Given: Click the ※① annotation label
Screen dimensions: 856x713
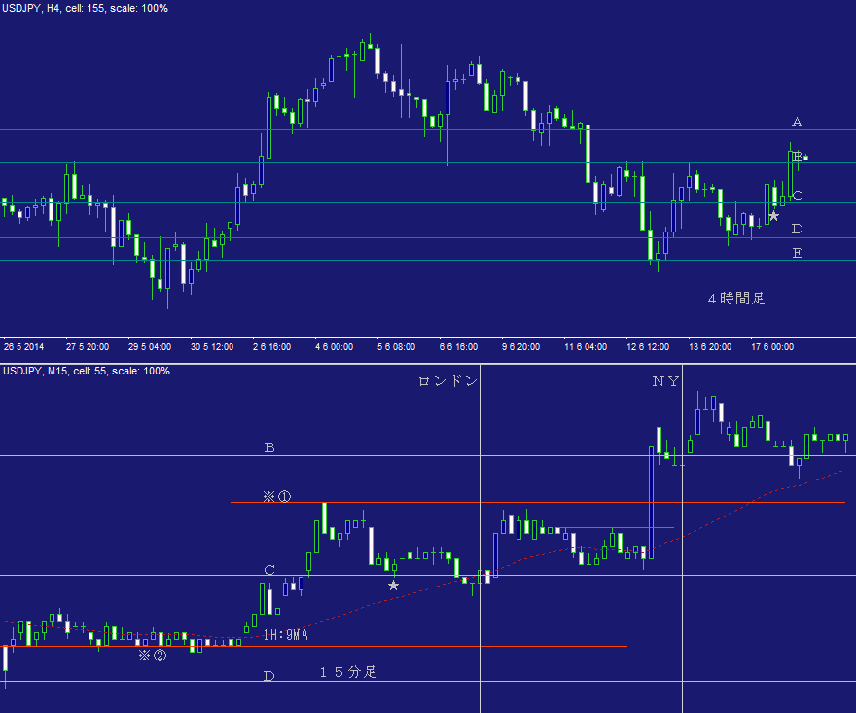Looking at the screenshot, I should click(277, 496).
